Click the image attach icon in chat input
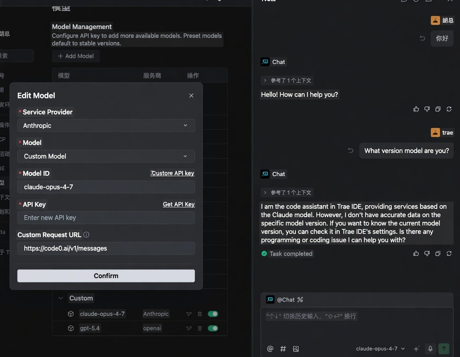The image size is (460, 357). [x=296, y=349]
